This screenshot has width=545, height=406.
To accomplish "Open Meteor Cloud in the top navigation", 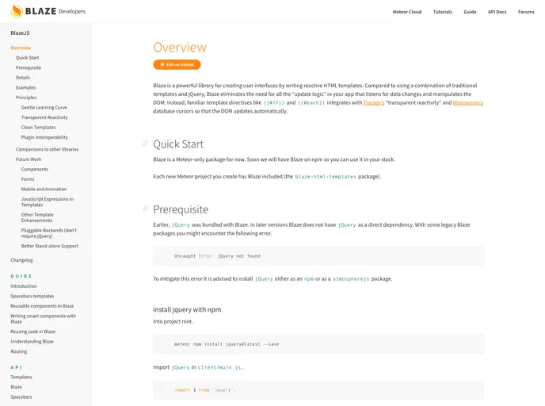I will point(406,12).
